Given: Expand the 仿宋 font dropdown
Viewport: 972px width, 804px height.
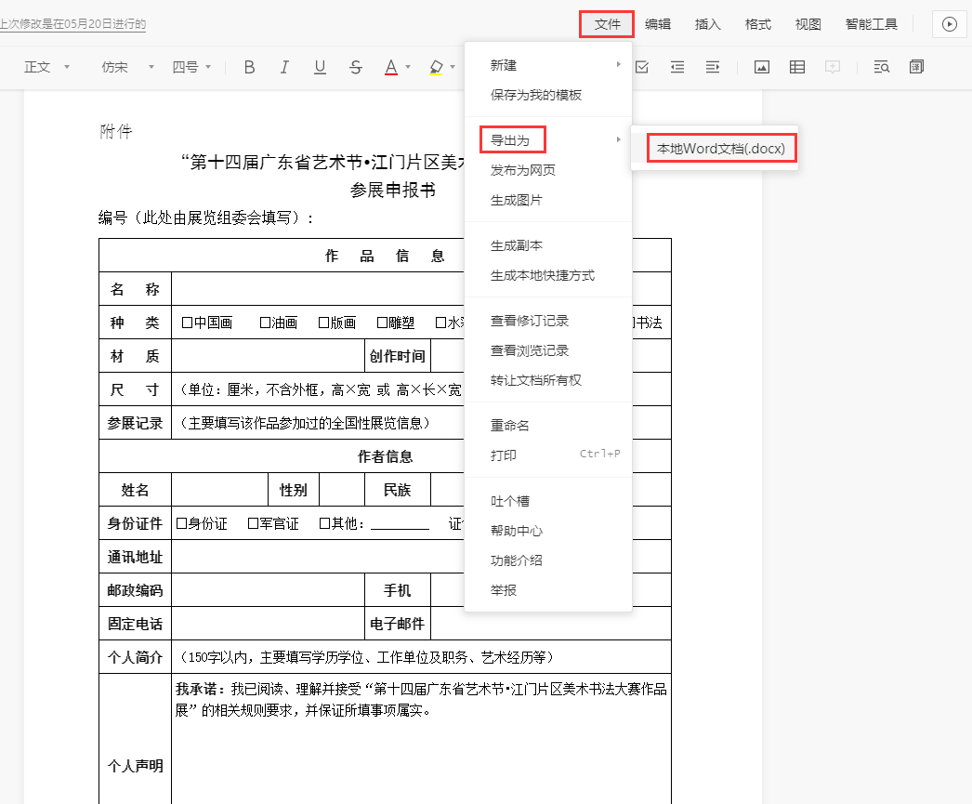Looking at the screenshot, I should 124,67.
